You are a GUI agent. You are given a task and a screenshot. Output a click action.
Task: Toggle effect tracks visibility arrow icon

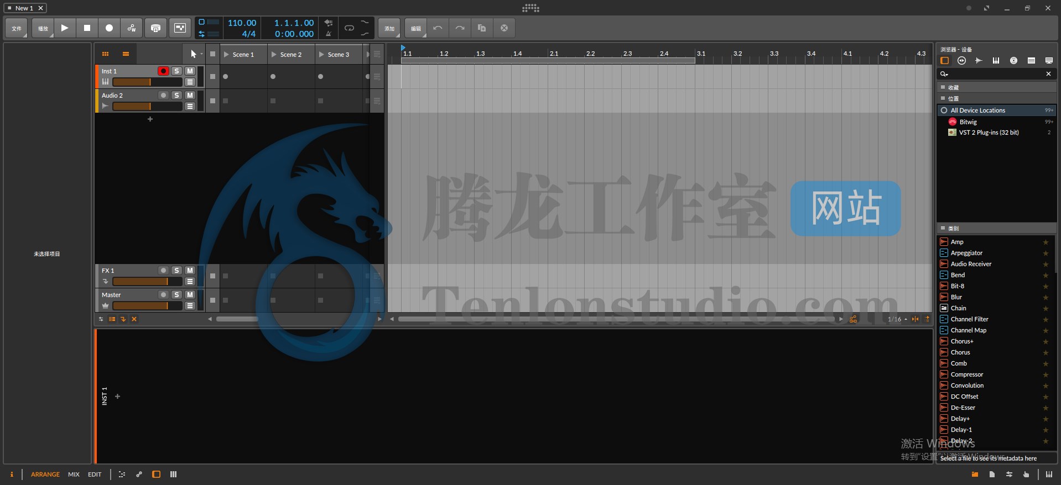pyautogui.click(x=123, y=319)
